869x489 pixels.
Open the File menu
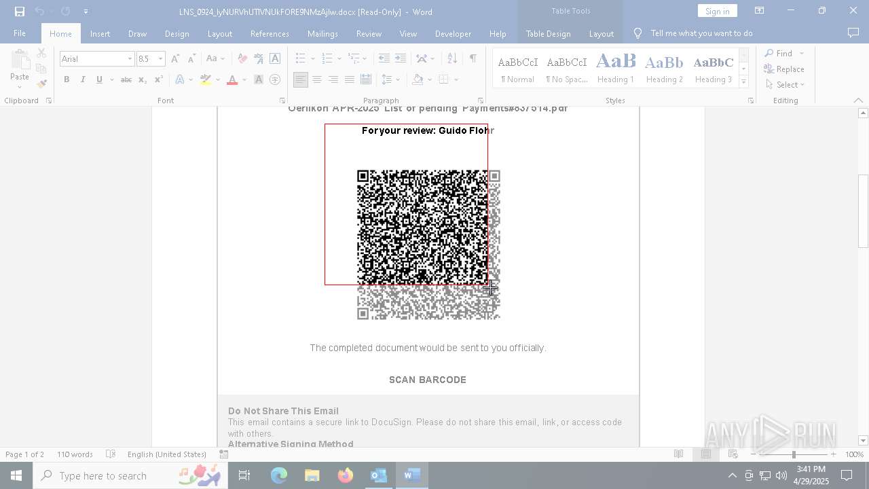20,33
